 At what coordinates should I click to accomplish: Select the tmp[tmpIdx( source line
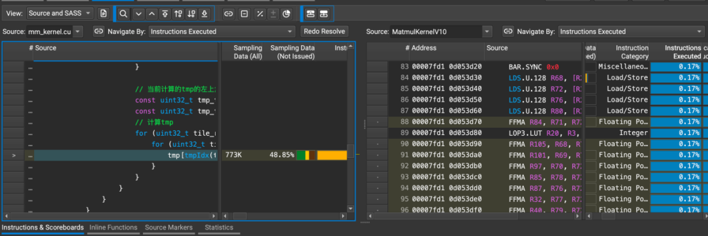pyautogui.click(x=126, y=155)
